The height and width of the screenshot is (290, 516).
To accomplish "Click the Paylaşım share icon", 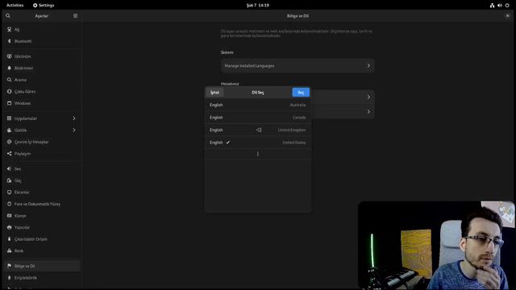I will (x=9, y=154).
